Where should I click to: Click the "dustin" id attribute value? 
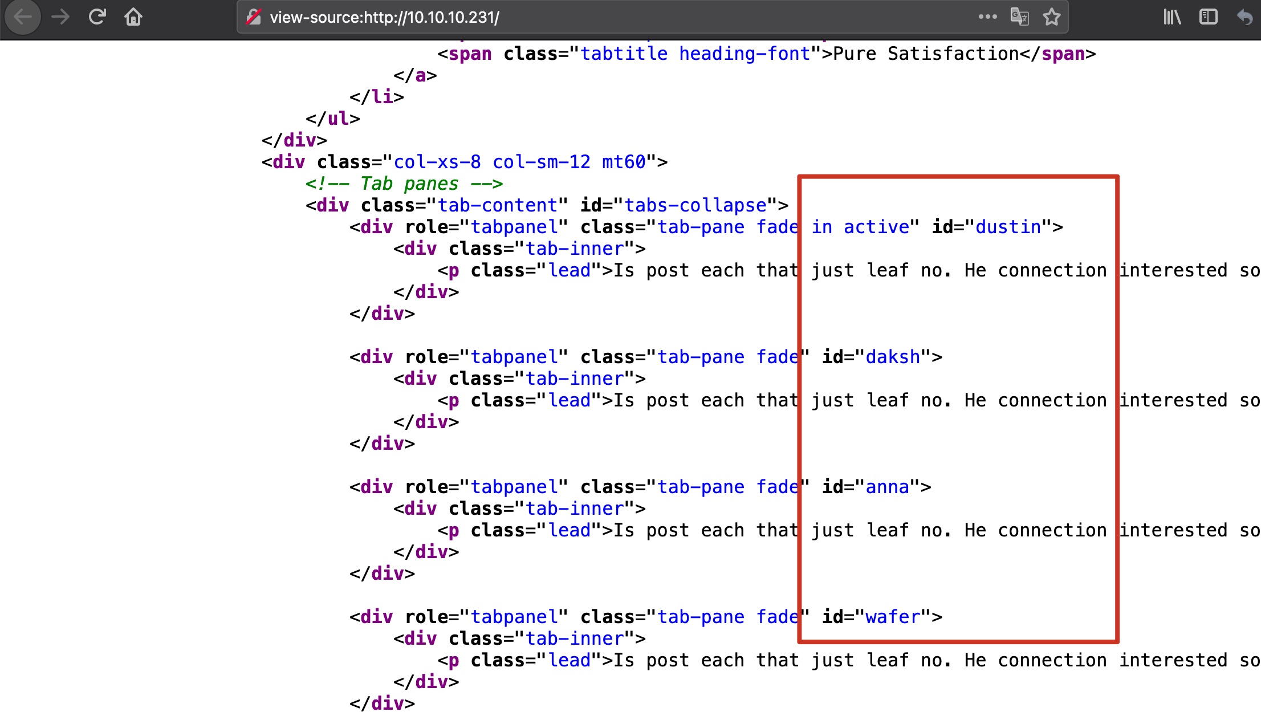[x=1008, y=227]
